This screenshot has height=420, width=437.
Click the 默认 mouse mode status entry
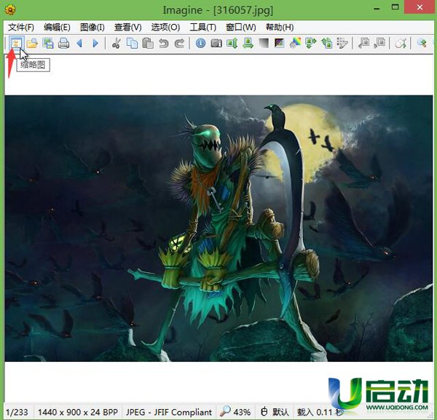[275, 412]
